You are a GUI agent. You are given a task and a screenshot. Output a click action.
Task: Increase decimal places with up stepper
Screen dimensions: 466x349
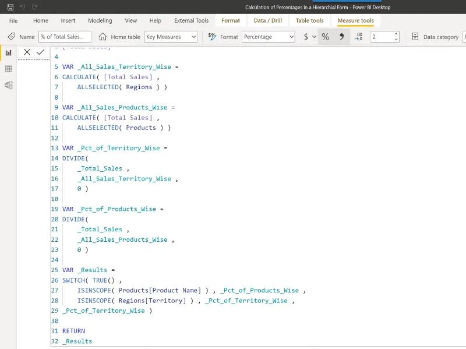point(396,34)
